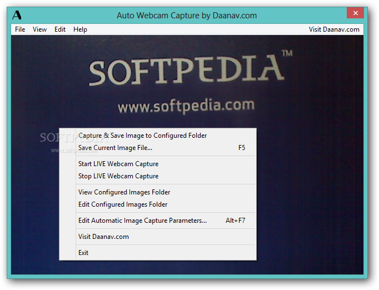
Task: Choose Start LIVE Webcam Capture
Action: 158,164
